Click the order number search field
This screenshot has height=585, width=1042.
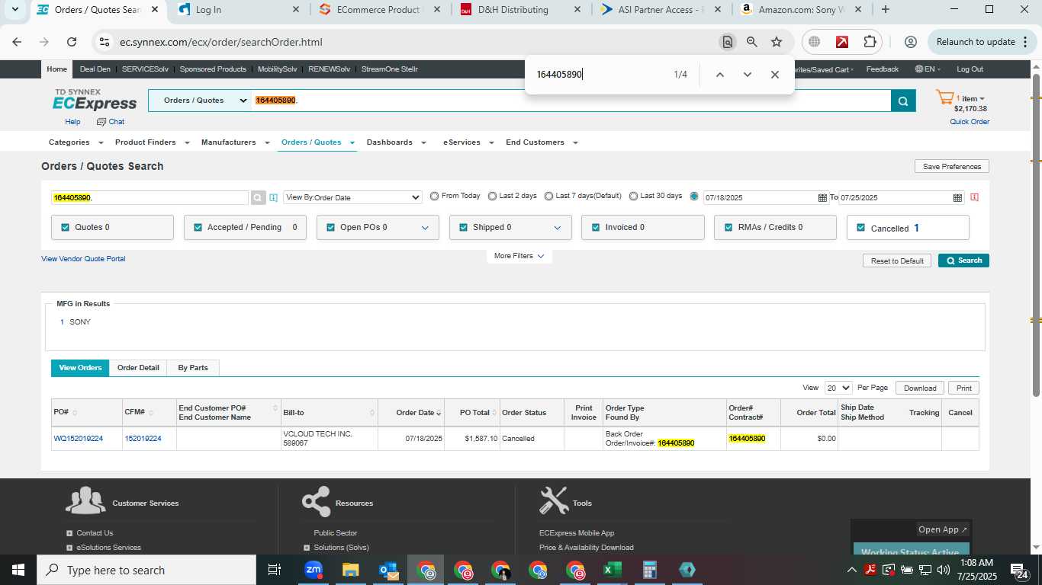(x=150, y=197)
